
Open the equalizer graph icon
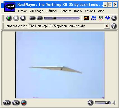click(x=87, y=18)
